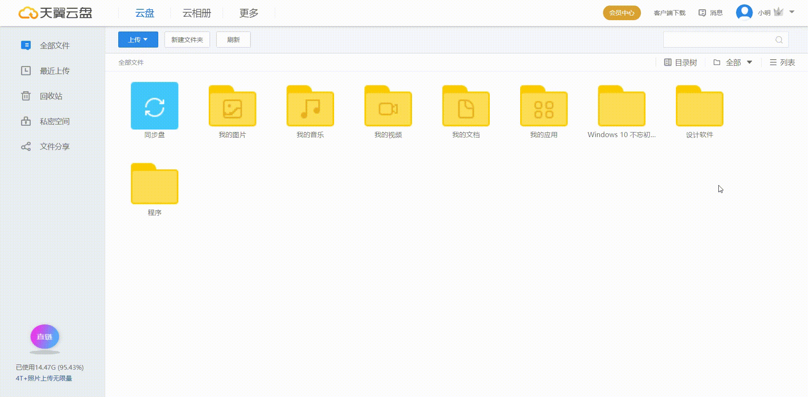Click the 会员中心 button

click(622, 13)
